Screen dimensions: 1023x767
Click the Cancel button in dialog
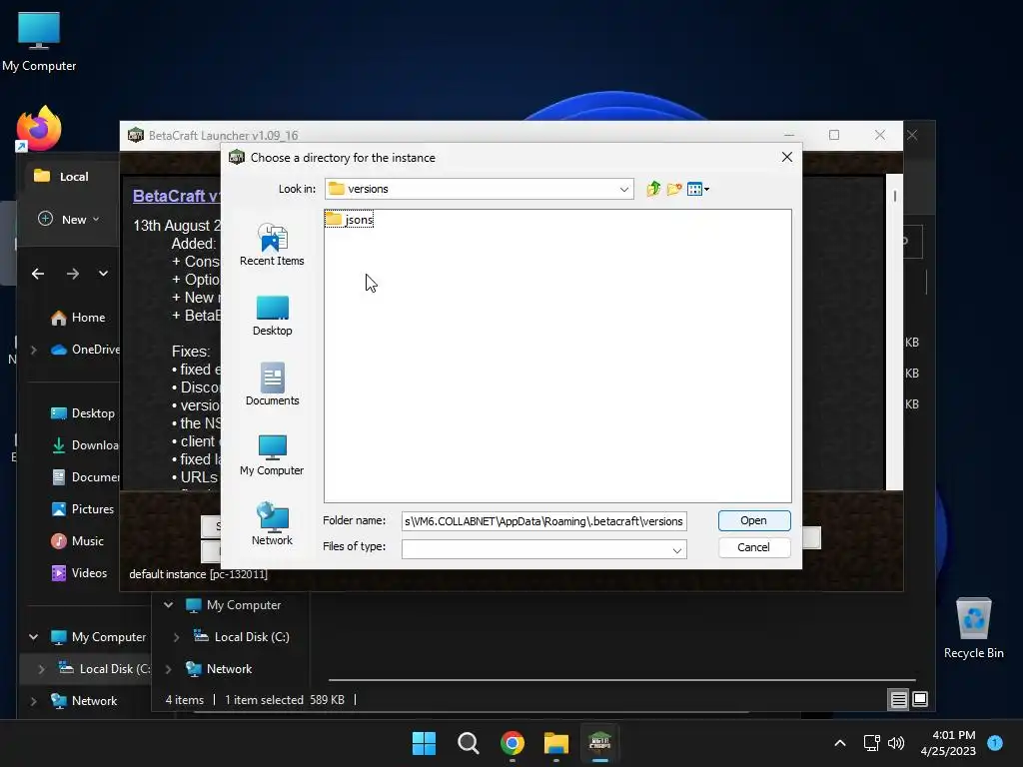tap(753, 547)
